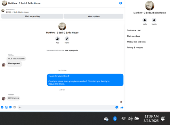Image resolution: width=170 pixels, height=125 pixels.
Task: Click the large profile picture in the side panel
Action: tap(150, 6)
